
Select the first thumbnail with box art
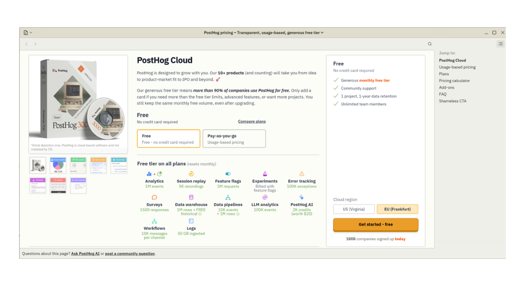38,165
